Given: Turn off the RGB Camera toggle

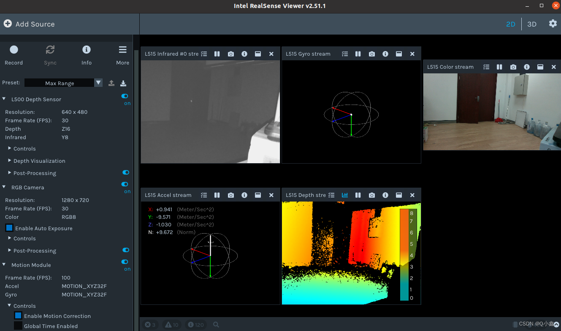Looking at the screenshot, I should 125,184.
